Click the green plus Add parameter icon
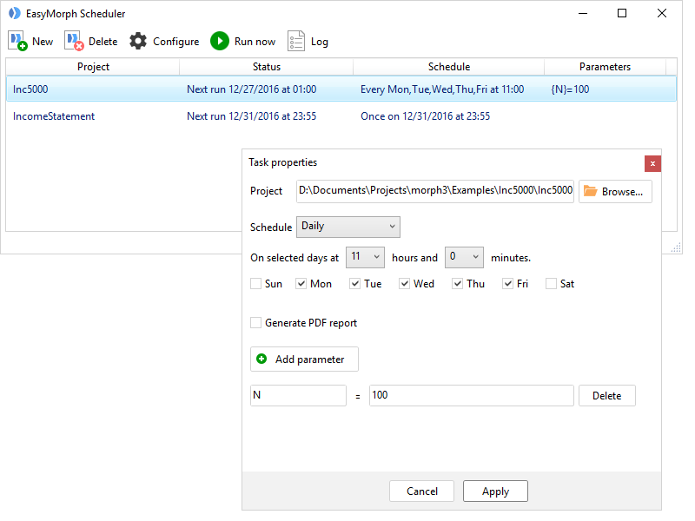695x521 pixels. click(x=261, y=359)
